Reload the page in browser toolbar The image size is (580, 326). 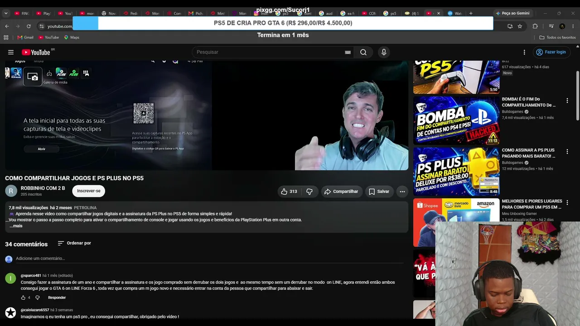click(29, 26)
